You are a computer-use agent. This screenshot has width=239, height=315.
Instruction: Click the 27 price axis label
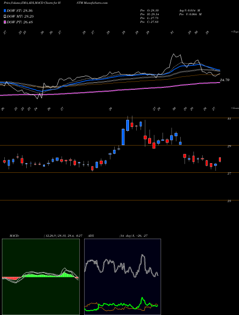[x=229, y=174]
